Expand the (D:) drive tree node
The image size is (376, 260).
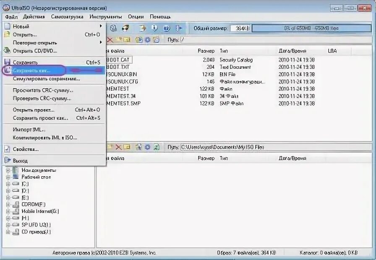[8, 191]
